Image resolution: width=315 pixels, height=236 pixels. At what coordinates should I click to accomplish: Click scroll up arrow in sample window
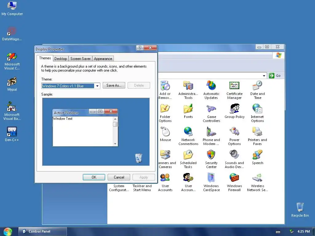pos(115,119)
